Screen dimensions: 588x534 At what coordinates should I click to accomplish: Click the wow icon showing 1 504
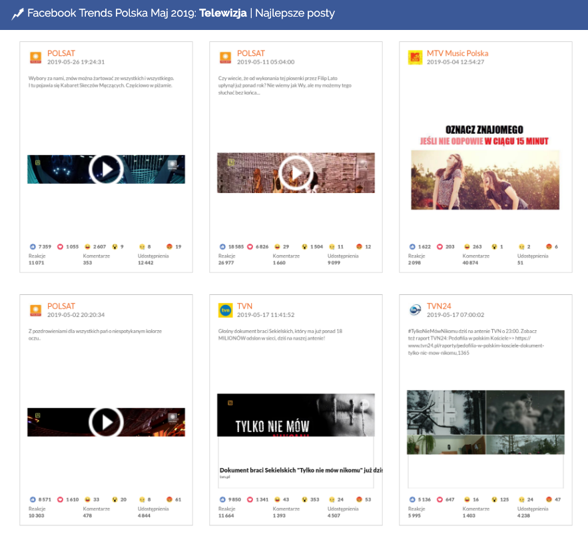point(305,246)
